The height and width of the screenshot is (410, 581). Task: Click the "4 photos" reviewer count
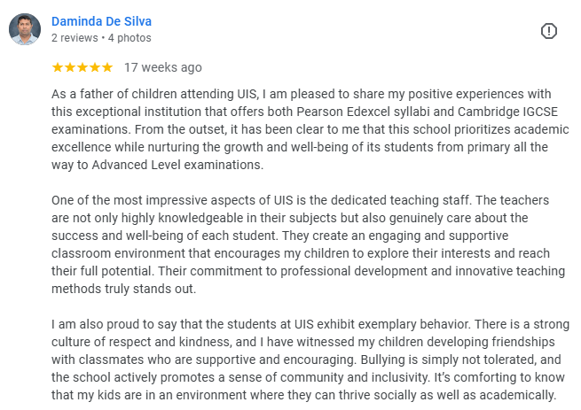tap(130, 38)
